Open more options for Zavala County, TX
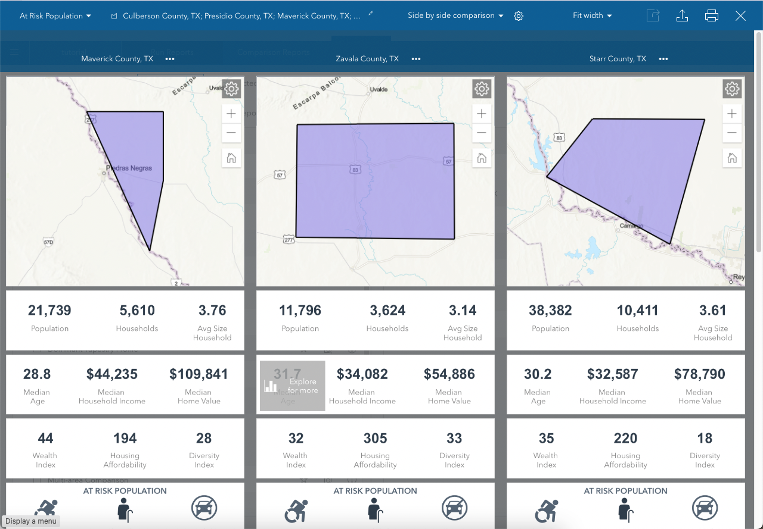 tap(416, 59)
